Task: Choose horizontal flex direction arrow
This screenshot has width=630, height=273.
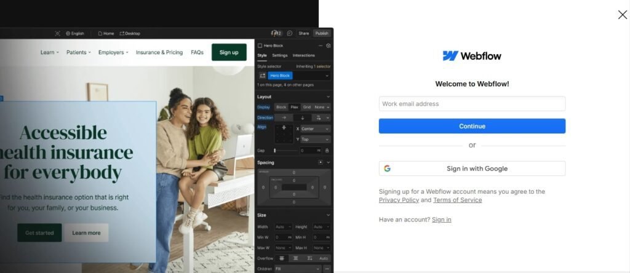Action: click(284, 117)
